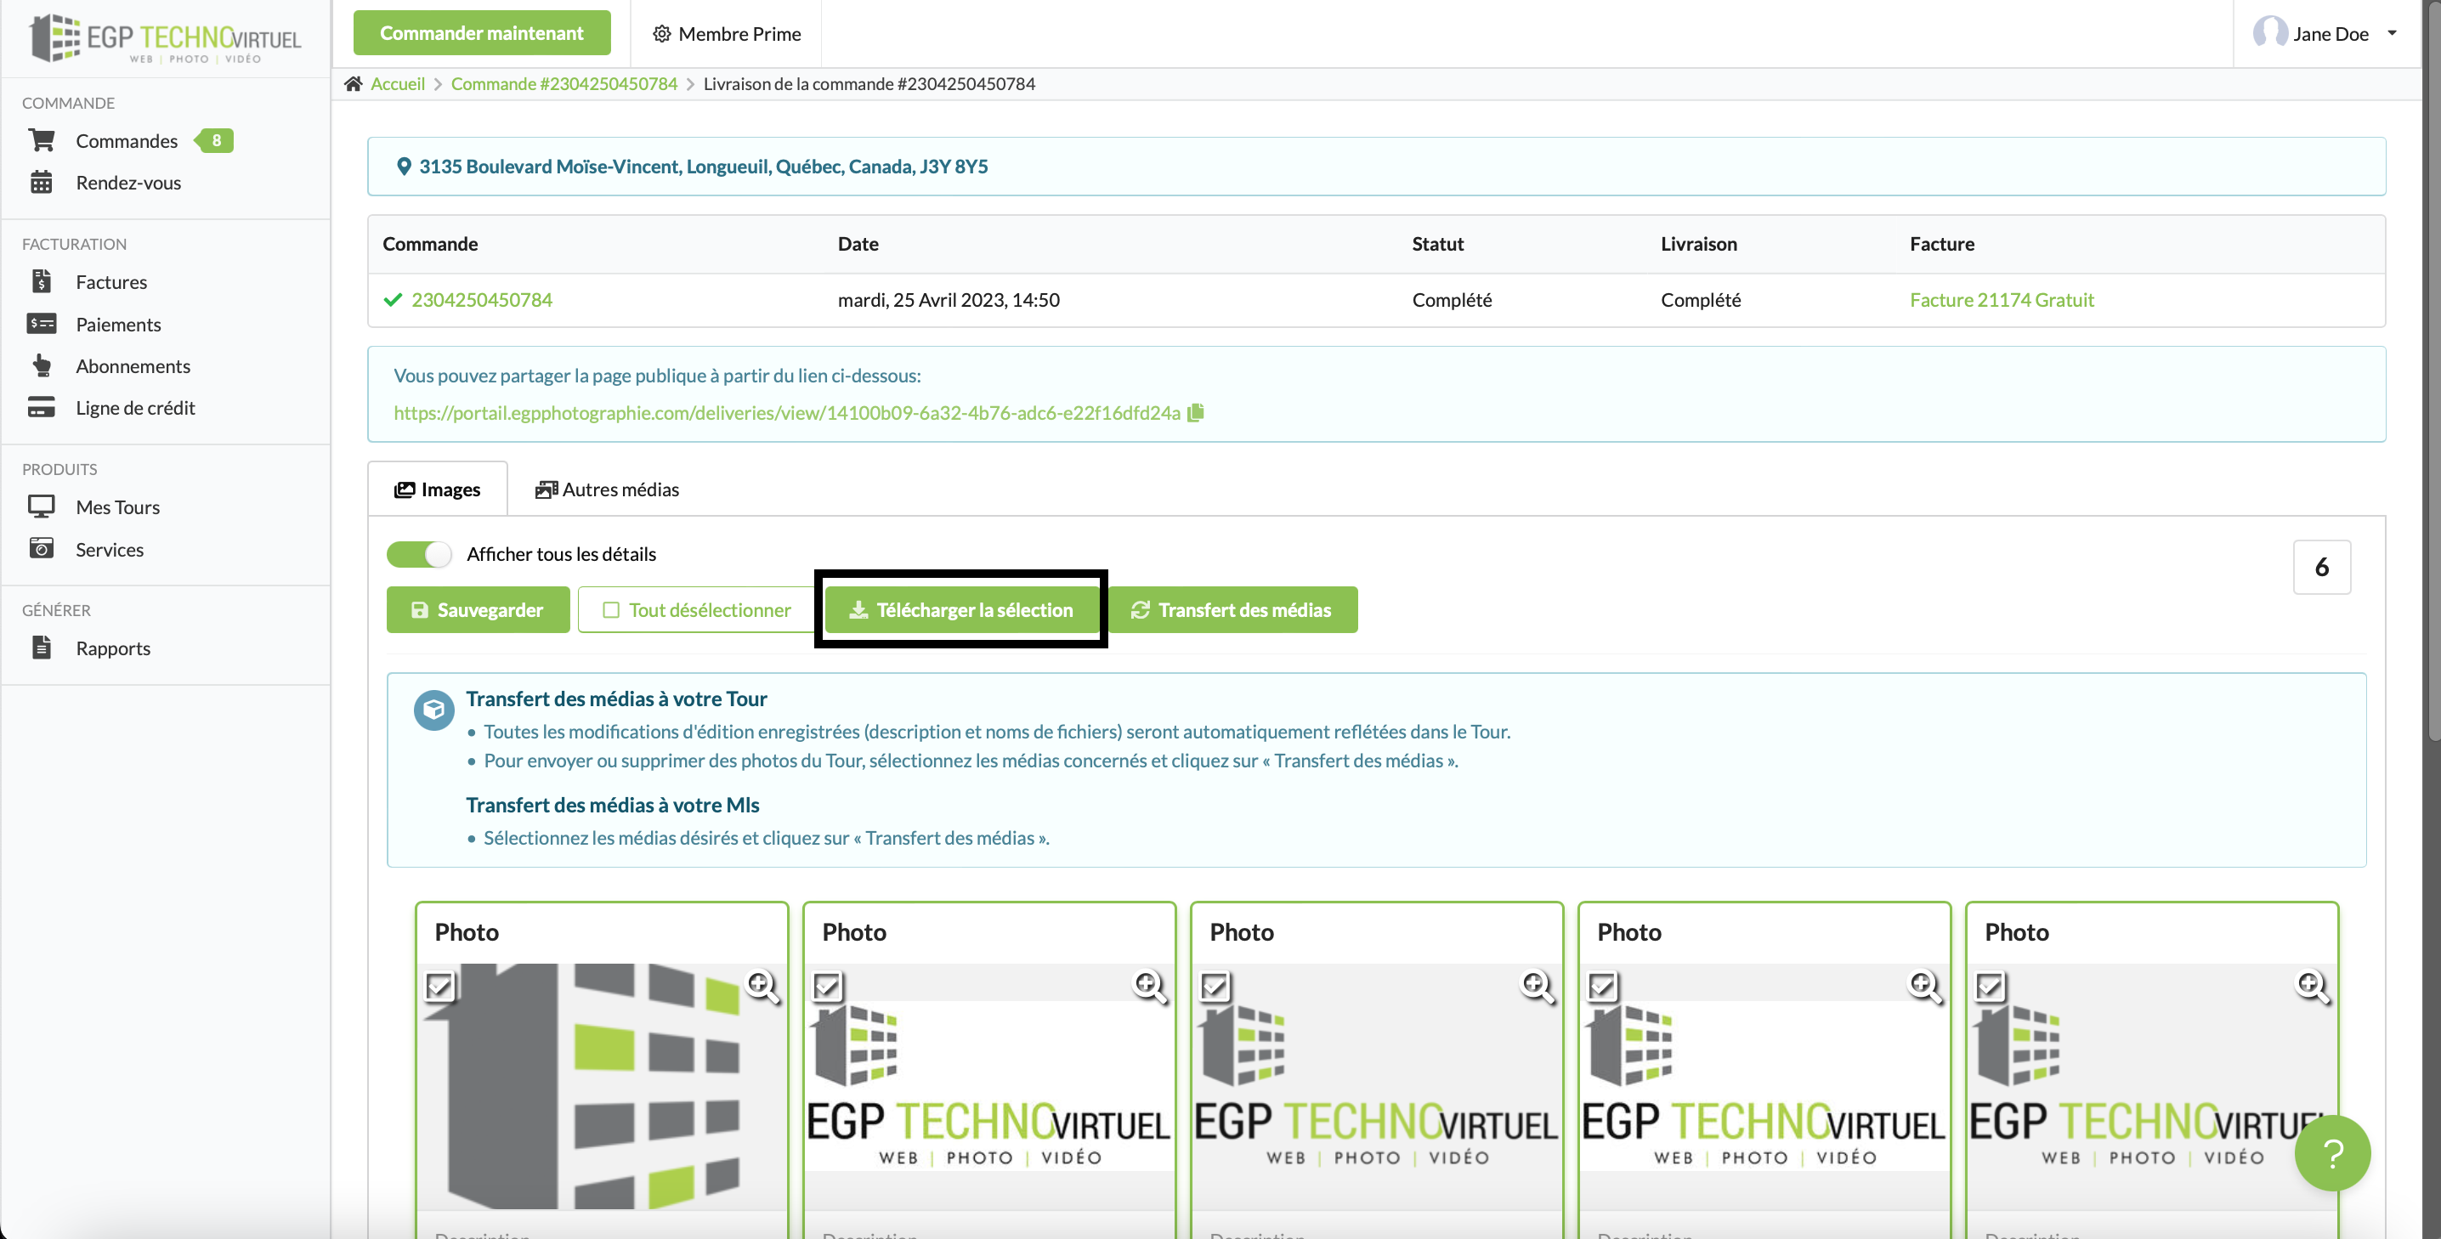The width and height of the screenshot is (2441, 1239).
Task: Click the Rendez-vous calendar icon
Action: click(x=42, y=182)
